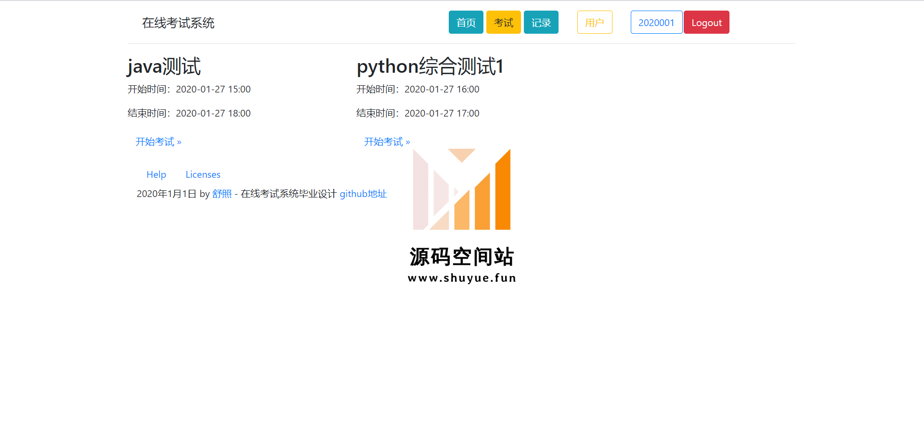924x434 pixels.
Task: Open the github地址 link
Action: (x=363, y=194)
